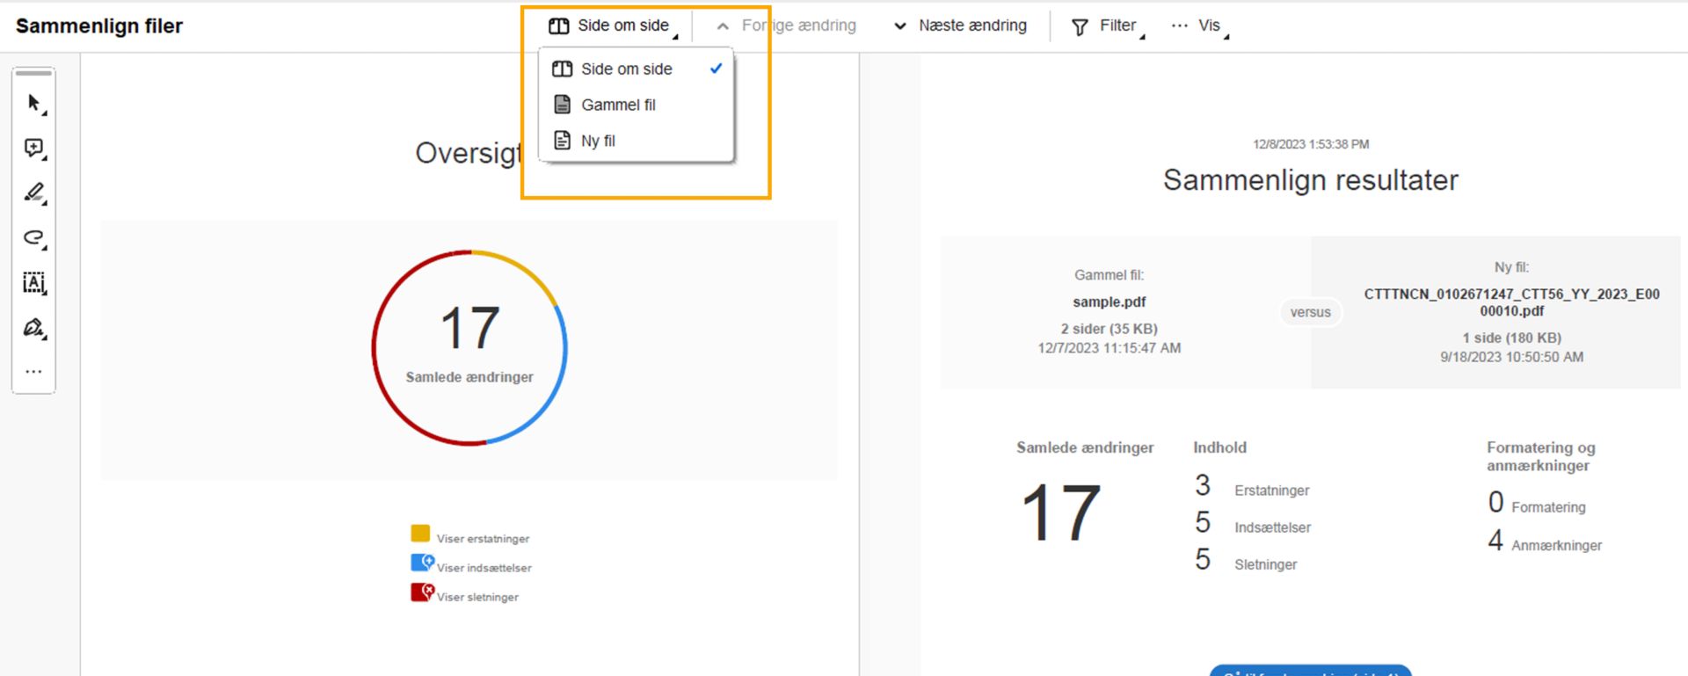Click the Erstatninger count row

click(1252, 487)
